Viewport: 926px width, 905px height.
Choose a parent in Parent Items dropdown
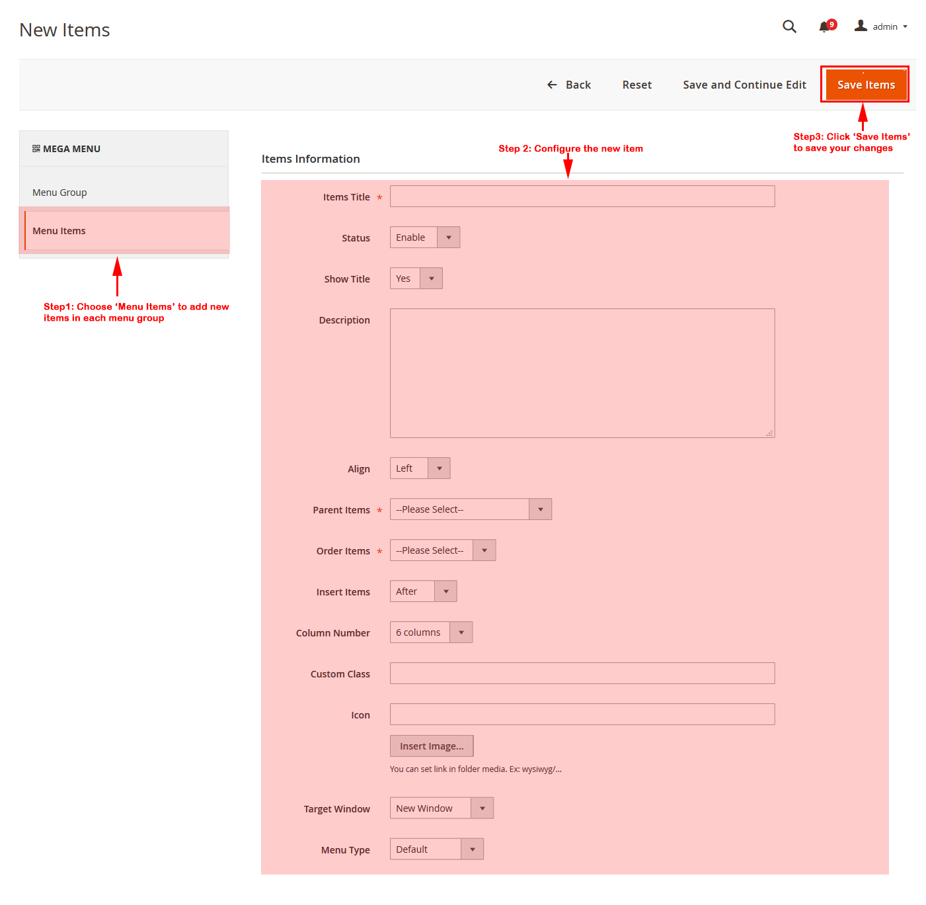tap(470, 509)
